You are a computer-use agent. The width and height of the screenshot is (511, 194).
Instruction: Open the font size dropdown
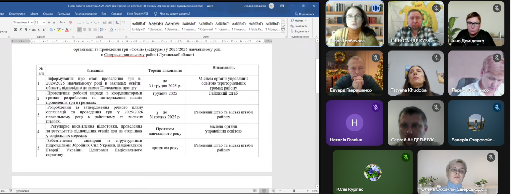[x=44, y=22]
